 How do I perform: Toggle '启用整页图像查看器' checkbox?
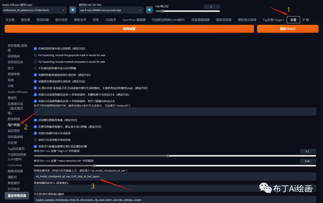tap(36, 120)
